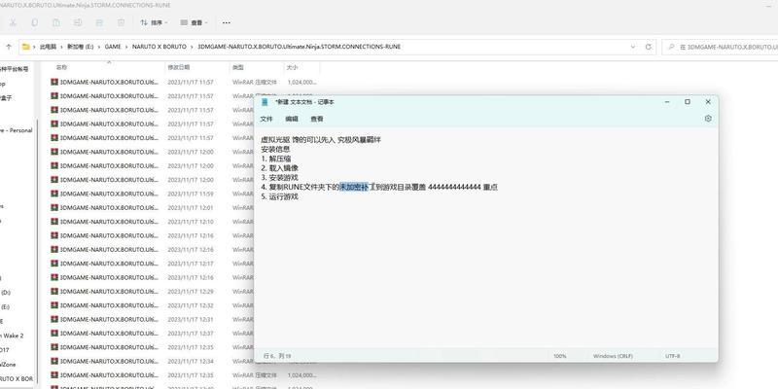Click the Notepad app icon in title bar

[x=265, y=102]
